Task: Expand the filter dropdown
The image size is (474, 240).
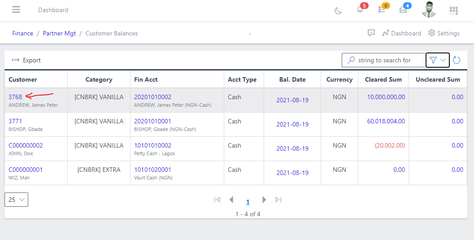Action: pyautogui.click(x=437, y=60)
